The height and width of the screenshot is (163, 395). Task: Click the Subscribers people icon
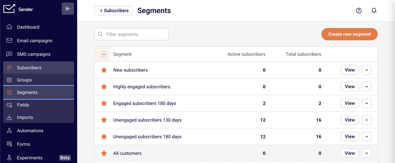click(x=9, y=68)
